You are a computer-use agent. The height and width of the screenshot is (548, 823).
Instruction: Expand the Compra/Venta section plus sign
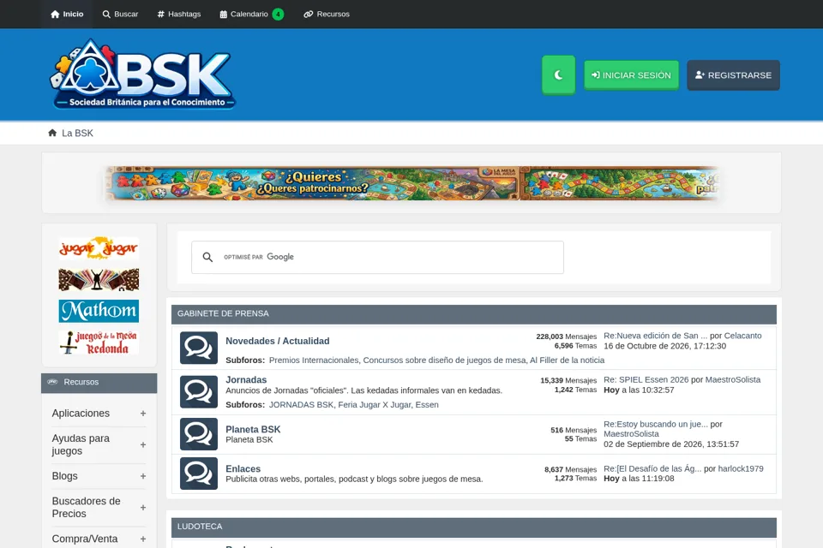coord(143,539)
